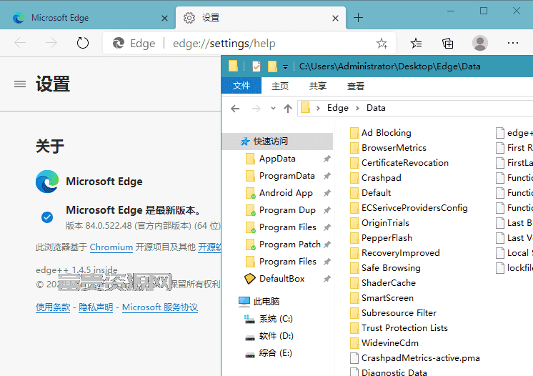The image size is (533, 376).
Task: Open the Edge settings and more menu
Action: tap(512, 43)
